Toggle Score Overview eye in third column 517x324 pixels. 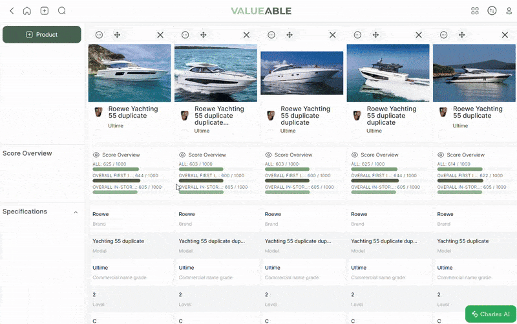pyautogui.click(x=269, y=155)
